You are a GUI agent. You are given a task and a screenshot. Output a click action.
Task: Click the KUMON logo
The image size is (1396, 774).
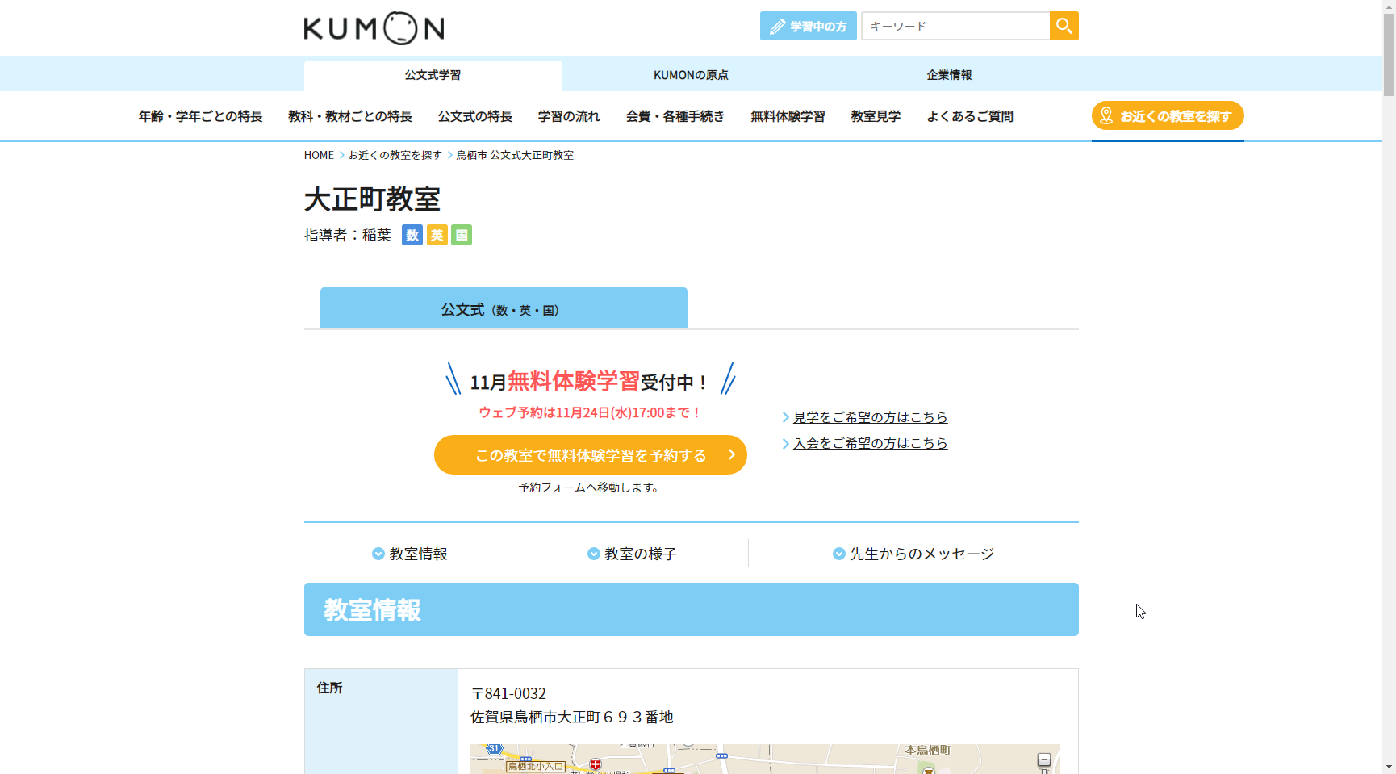pos(374,28)
